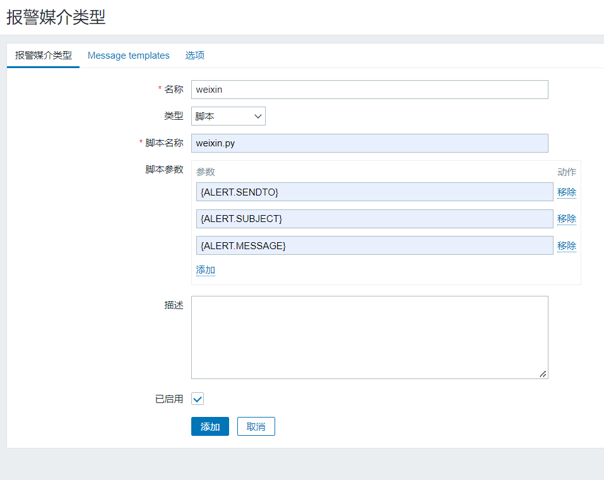Grab the 描述 textarea resize handle

tap(543, 374)
